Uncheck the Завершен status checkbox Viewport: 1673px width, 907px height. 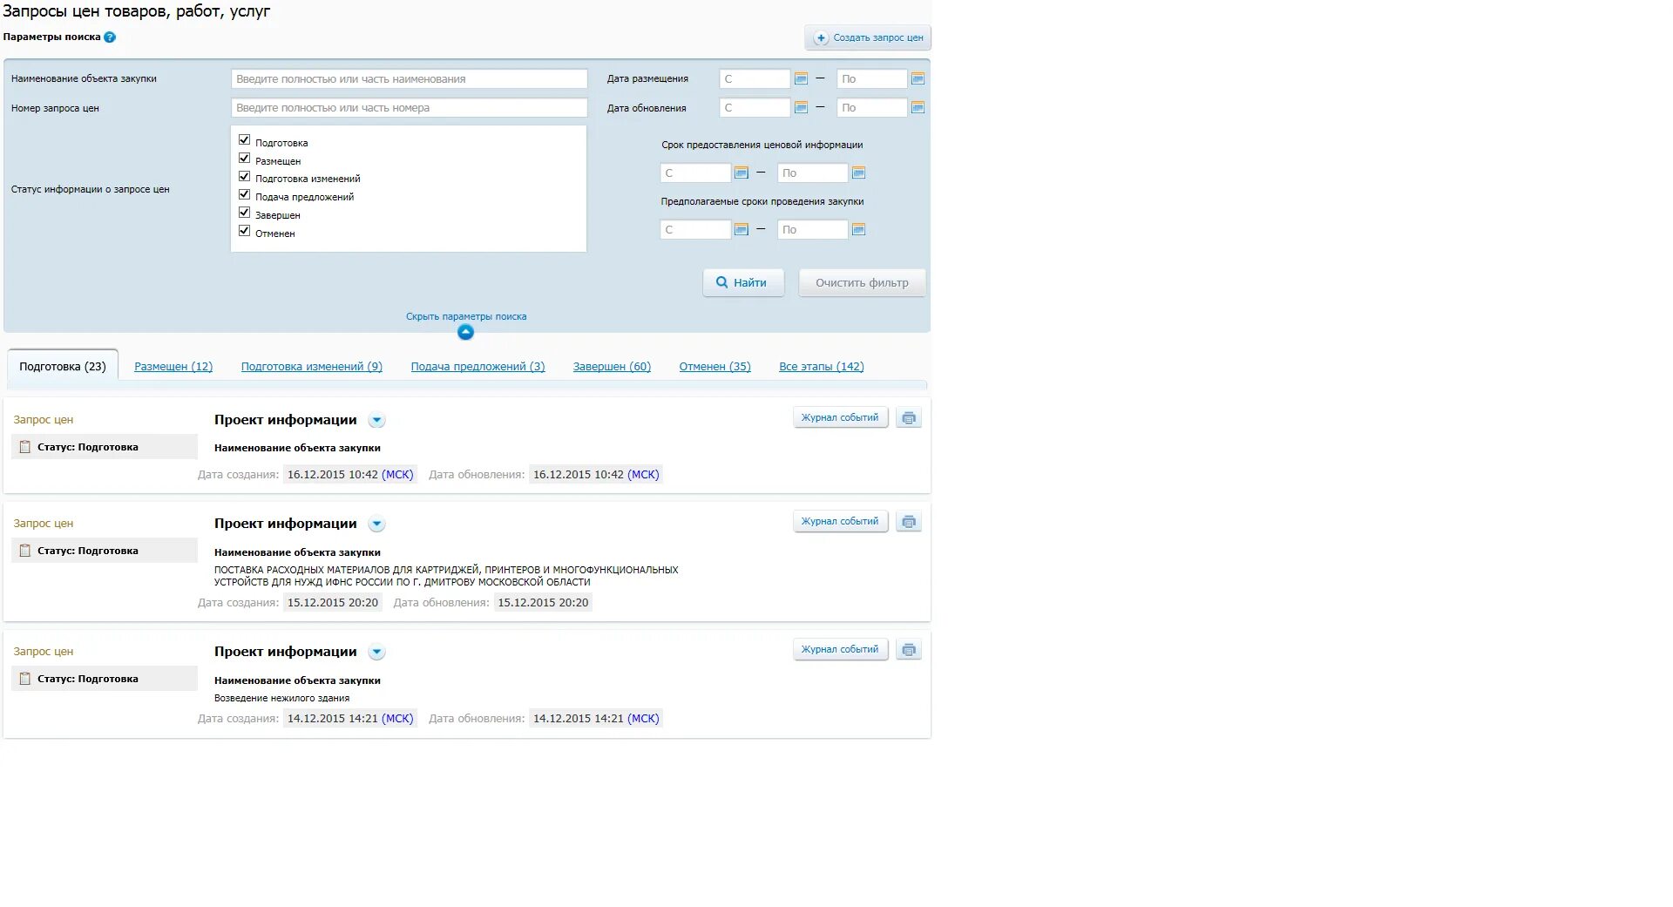(x=245, y=213)
